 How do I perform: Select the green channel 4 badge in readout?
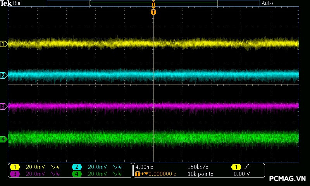77,174
